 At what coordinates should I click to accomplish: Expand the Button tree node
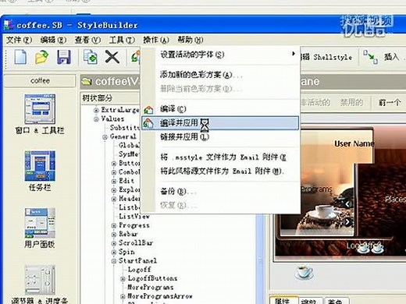pyautogui.click(x=114, y=164)
